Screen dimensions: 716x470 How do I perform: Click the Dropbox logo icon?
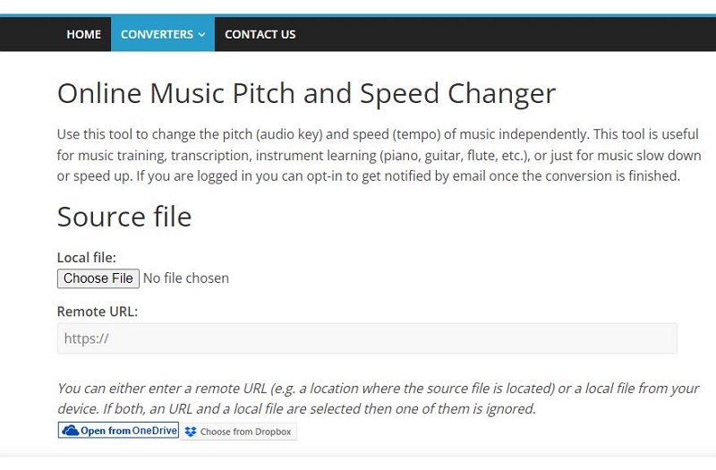[x=191, y=432]
